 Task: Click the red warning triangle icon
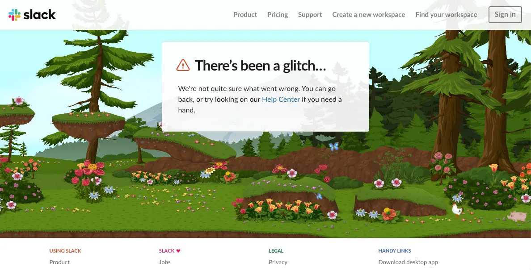point(183,65)
